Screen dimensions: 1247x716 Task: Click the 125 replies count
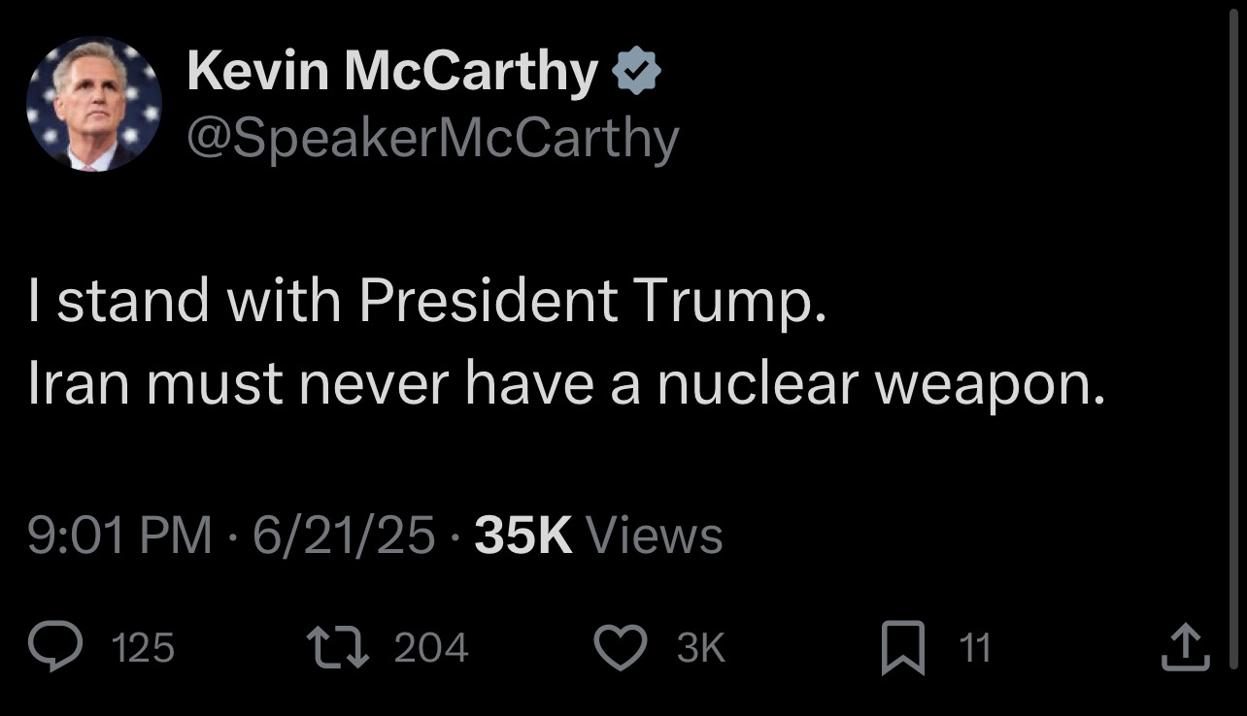coord(144,648)
